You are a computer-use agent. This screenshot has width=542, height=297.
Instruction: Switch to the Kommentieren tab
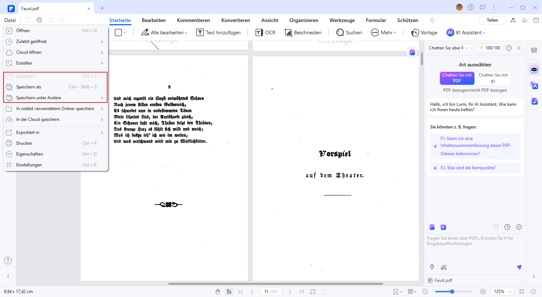coord(193,20)
